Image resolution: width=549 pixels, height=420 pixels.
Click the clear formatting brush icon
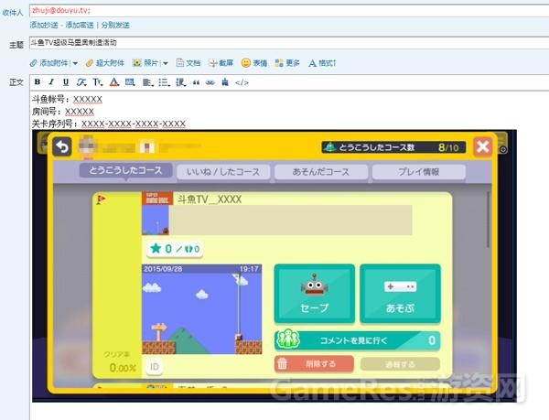tap(225, 82)
